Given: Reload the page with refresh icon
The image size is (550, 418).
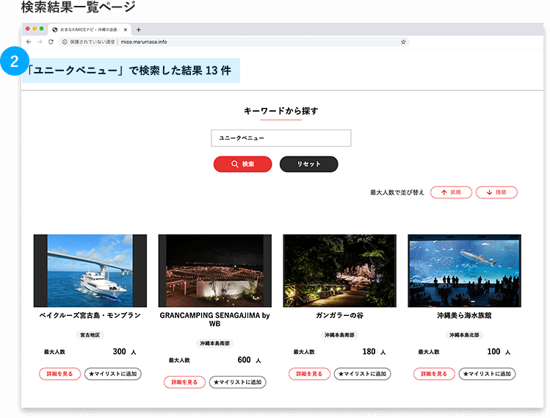Looking at the screenshot, I should pyautogui.click(x=51, y=42).
